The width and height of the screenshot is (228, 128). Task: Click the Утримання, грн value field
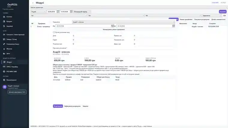pos(154,40)
